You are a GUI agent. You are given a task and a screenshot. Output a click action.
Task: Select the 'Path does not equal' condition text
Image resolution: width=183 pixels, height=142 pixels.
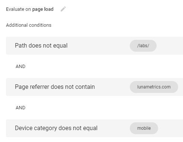pos(41,45)
